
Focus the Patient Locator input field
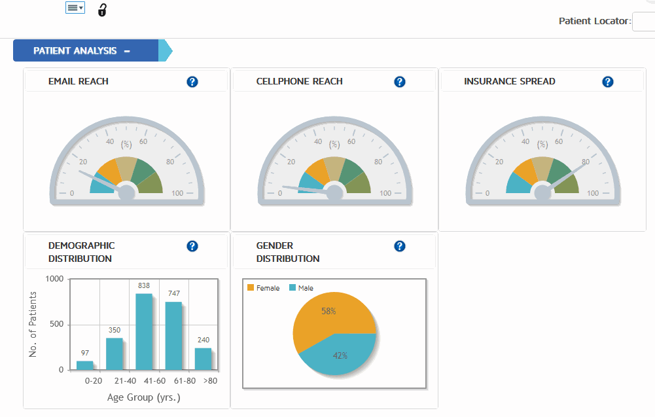tap(643, 22)
